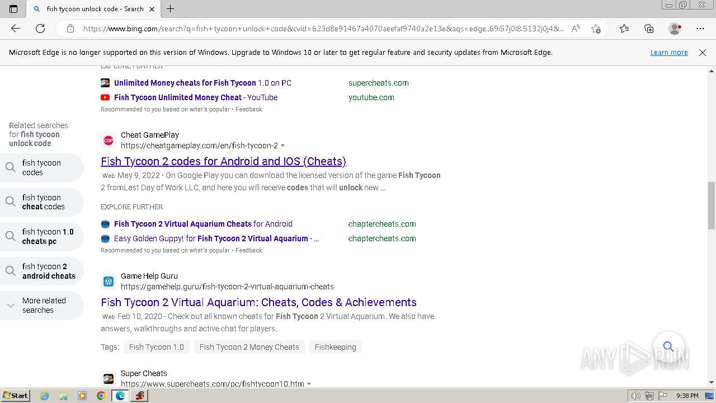Screen dimensions: 716x403
Task: Refresh the current page
Action: point(40,29)
